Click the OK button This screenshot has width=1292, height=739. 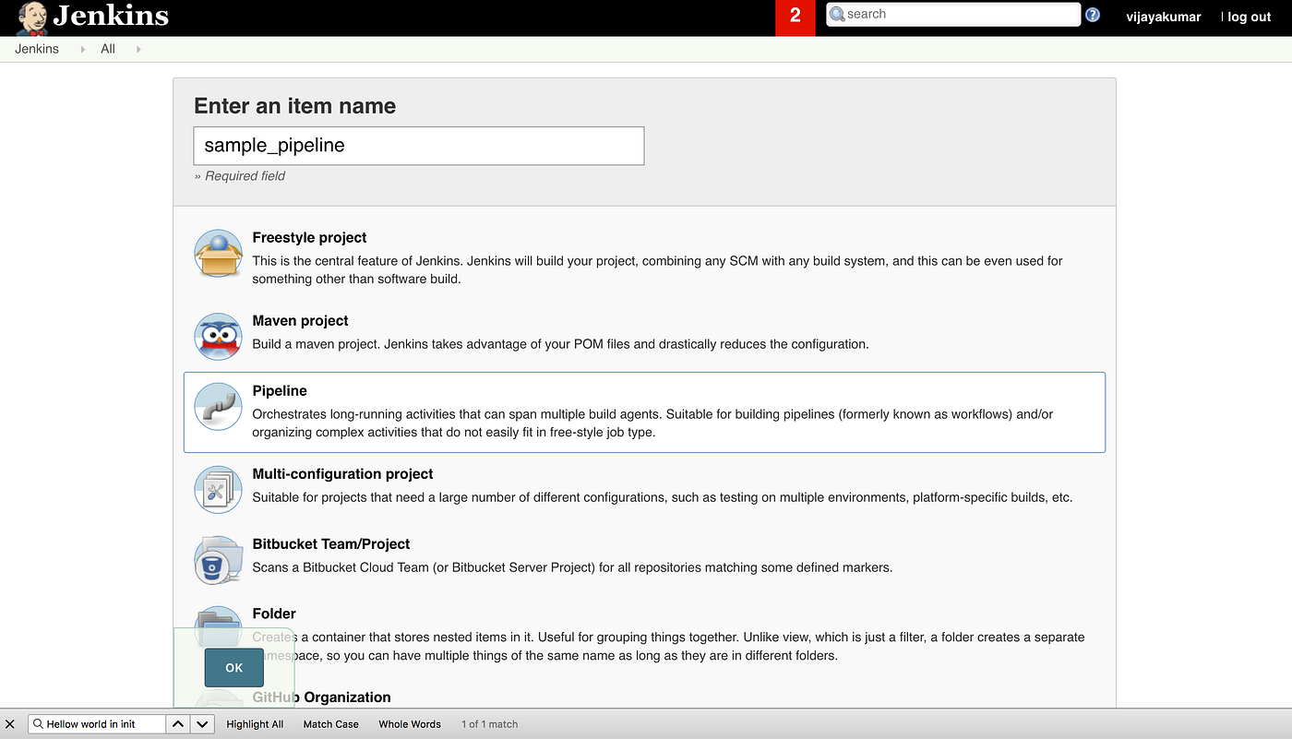pyautogui.click(x=233, y=668)
